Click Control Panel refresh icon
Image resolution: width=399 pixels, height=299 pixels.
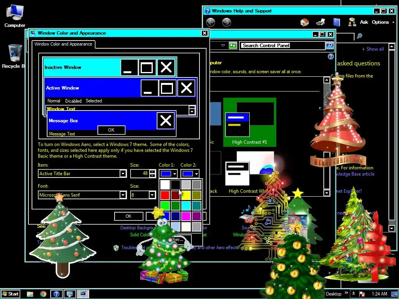[233, 46]
